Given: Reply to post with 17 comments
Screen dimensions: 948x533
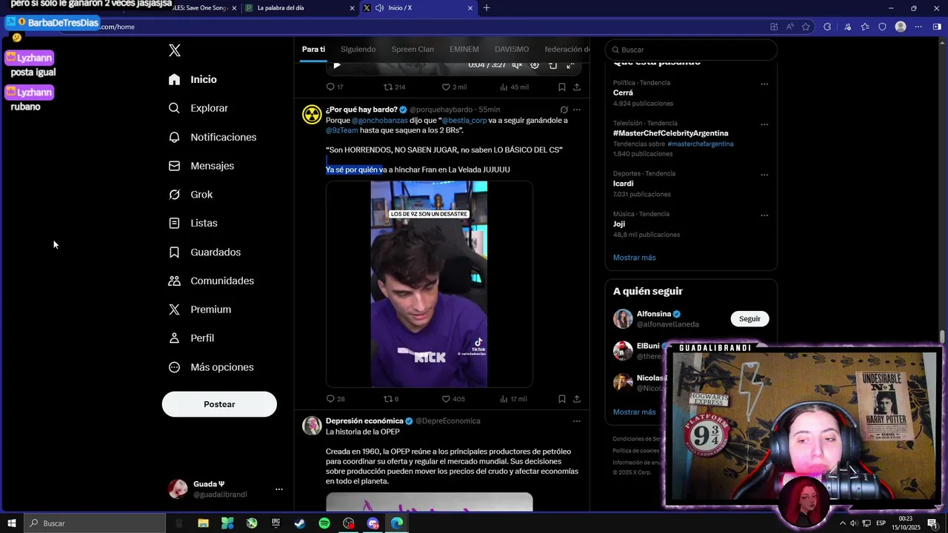Looking at the screenshot, I should click(335, 87).
